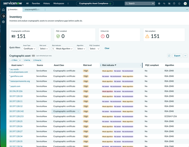Click the Not compliant warning triangle
Screen dimensions: 189x147
(x=147, y=36)
